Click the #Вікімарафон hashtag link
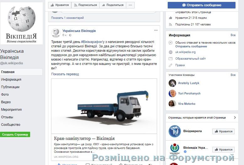Screen dimensions: 244x165 [92, 42]
